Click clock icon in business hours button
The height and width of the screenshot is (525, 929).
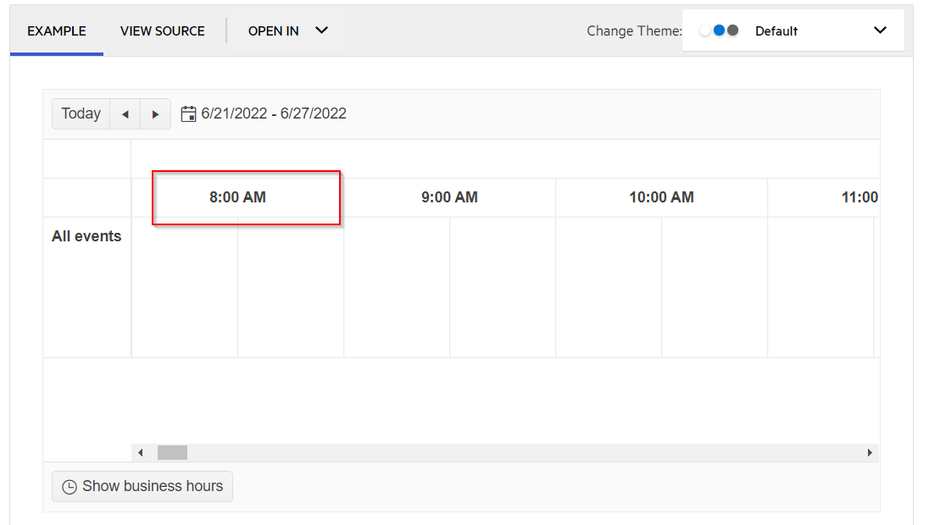click(x=70, y=487)
